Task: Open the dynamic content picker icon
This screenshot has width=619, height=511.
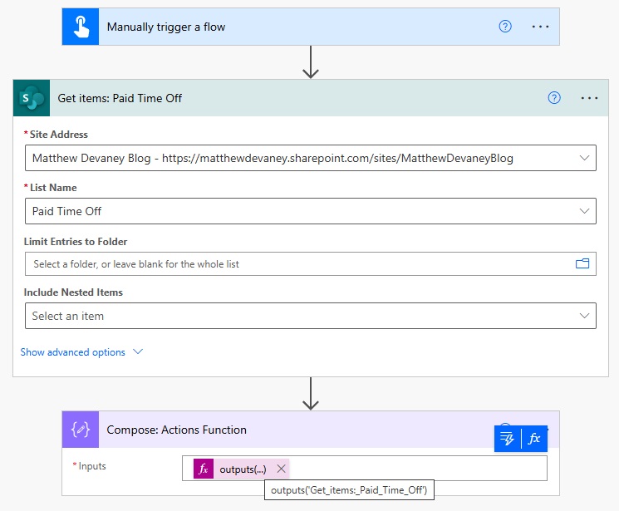Action: [x=508, y=439]
